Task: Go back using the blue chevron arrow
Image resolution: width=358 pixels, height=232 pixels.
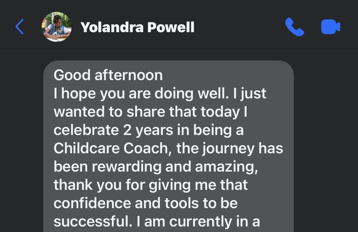Action: (20, 27)
